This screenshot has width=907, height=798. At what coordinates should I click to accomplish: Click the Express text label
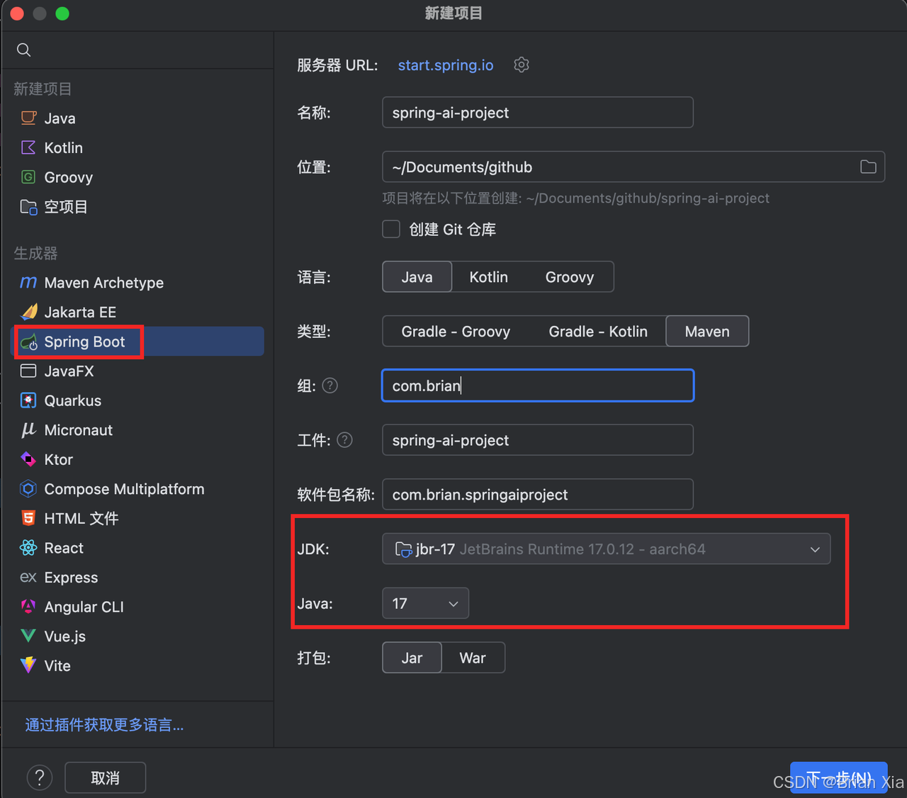pyautogui.click(x=71, y=578)
